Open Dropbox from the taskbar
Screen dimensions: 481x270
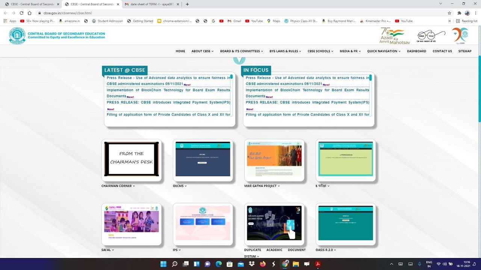click(251, 264)
